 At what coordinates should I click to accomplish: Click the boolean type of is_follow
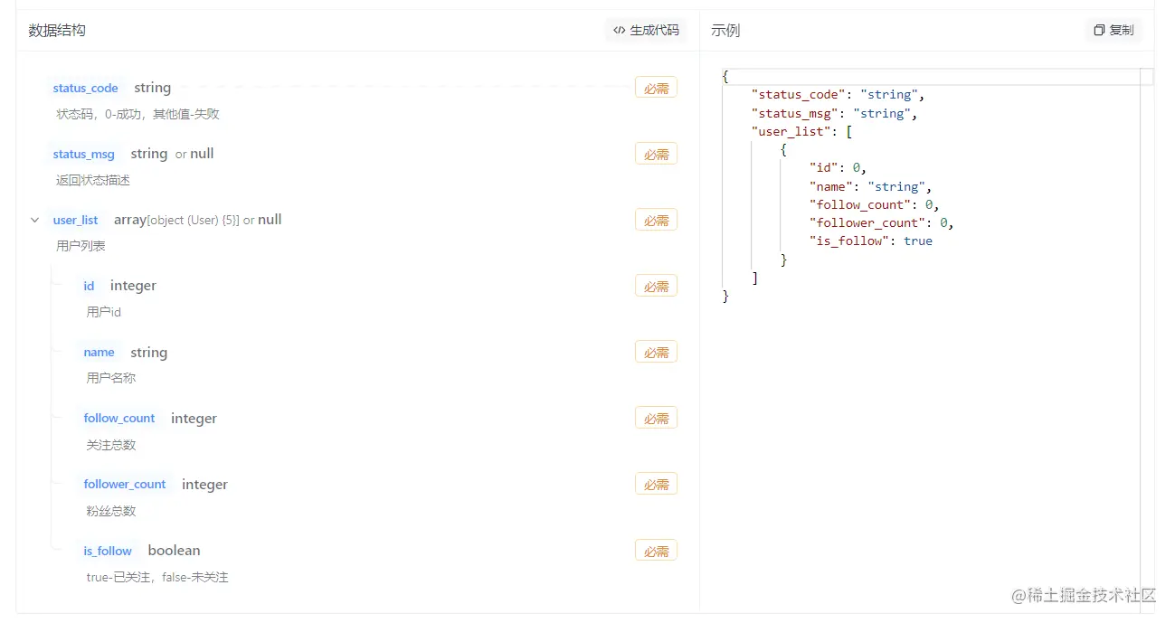tap(175, 551)
